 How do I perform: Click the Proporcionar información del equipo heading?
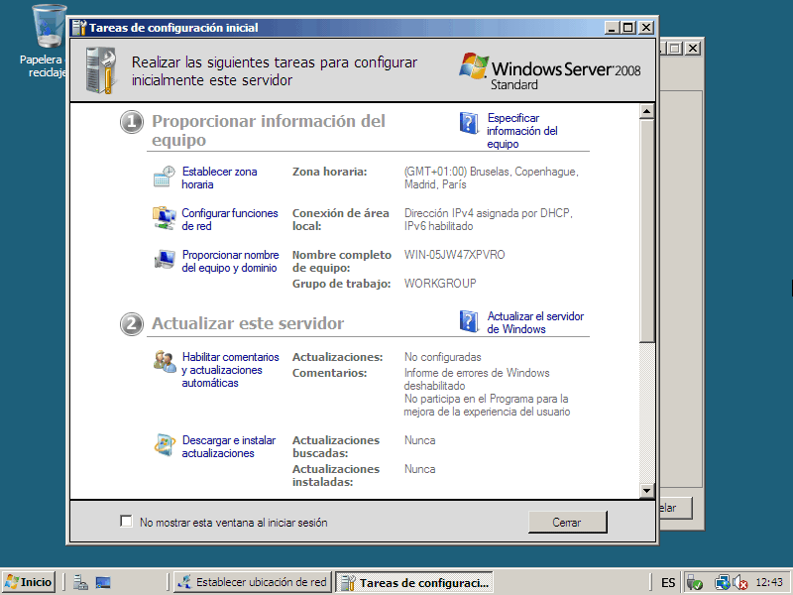click(x=268, y=131)
